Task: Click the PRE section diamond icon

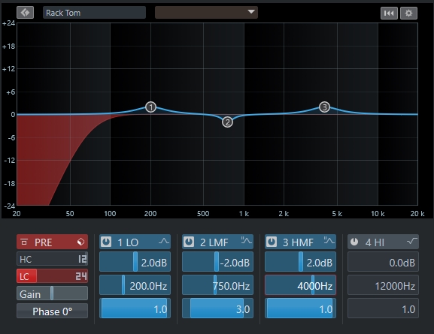Action: 80,242
